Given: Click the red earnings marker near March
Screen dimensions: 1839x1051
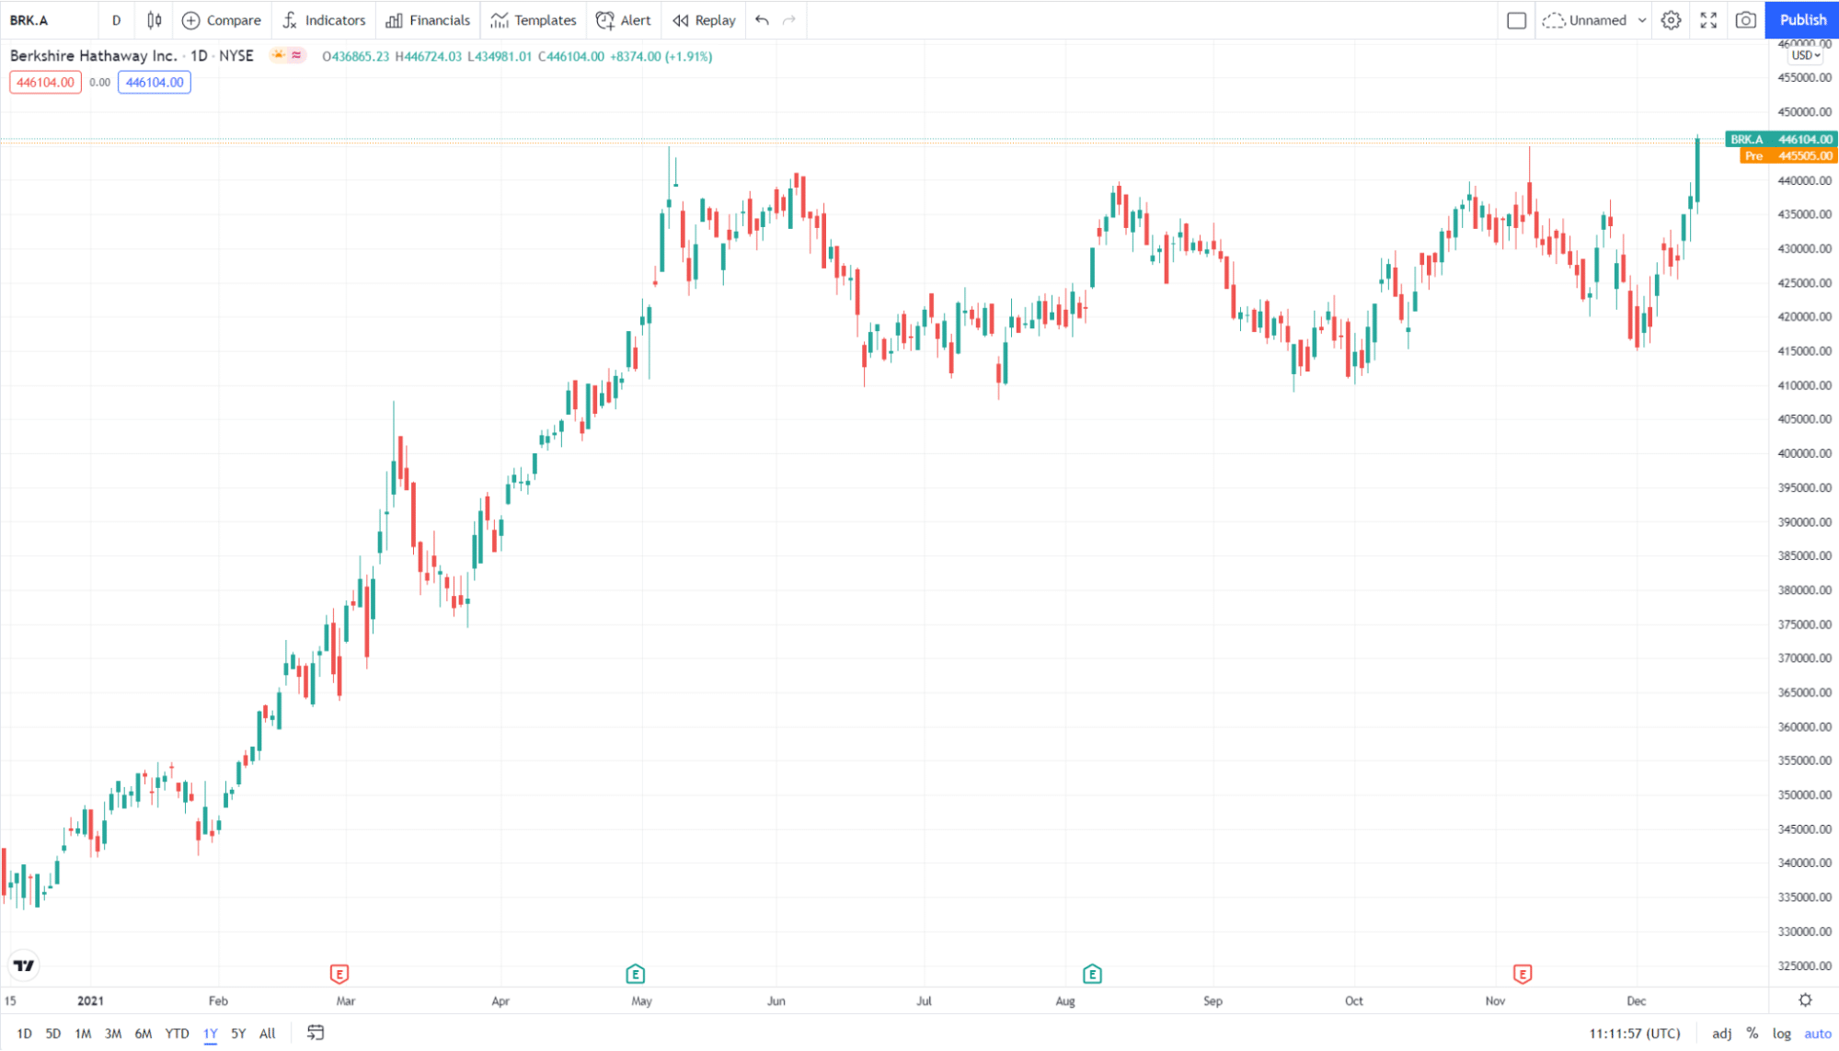Looking at the screenshot, I should (x=339, y=974).
